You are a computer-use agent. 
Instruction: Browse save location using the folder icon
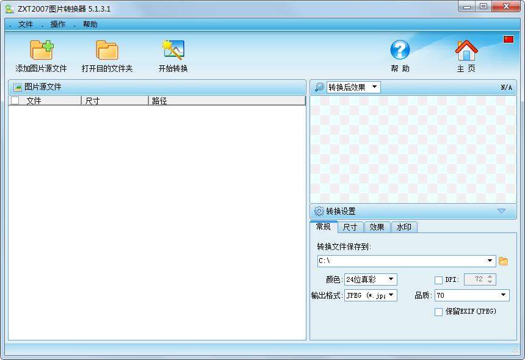coord(503,261)
